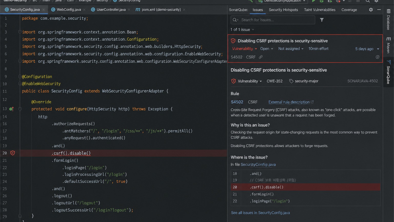Open the SecurityConfig.java link under 'Where is the issue?'
Image resolution: width=394 pixels, height=222 pixels.
tap(258, 164)
